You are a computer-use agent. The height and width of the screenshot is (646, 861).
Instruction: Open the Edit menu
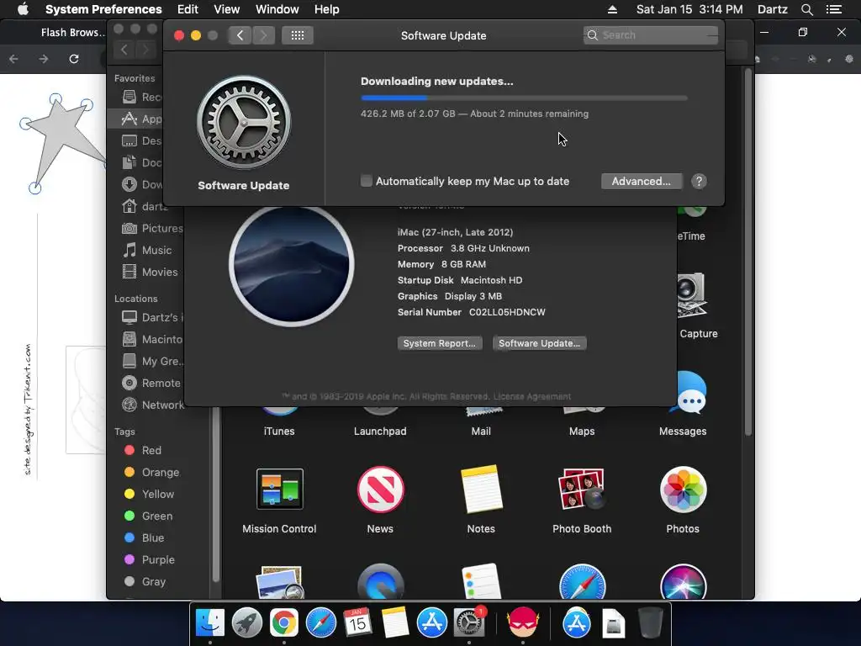click(188, 9)
